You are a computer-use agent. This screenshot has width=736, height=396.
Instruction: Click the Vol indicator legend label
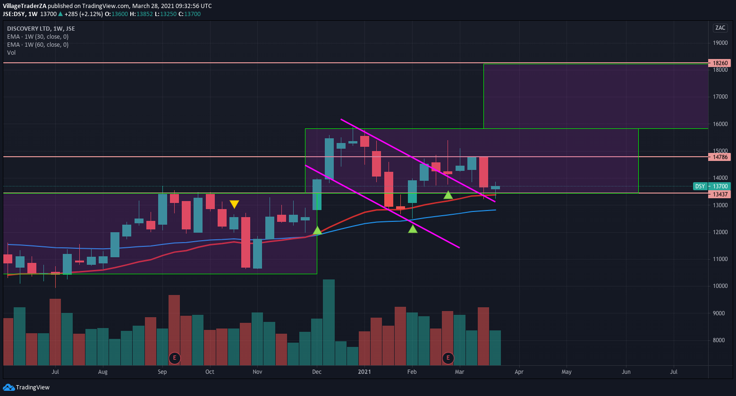[11, 52]
